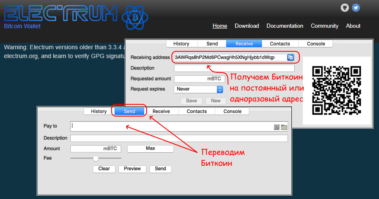This screenshot has height=199, width=379.
Task: Open Console tab in the Receive window
Action: pyautogui.click(x=315, y=44)
